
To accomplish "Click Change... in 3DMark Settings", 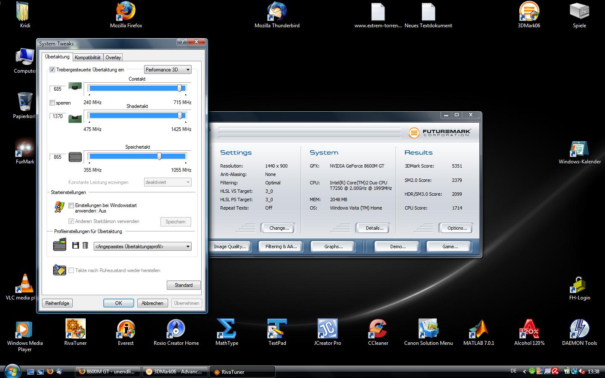I will [x=279, y=228].
